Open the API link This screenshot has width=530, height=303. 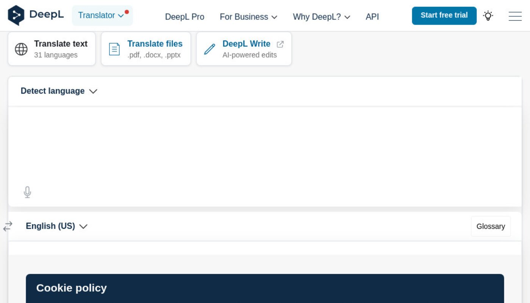point(372,17)
